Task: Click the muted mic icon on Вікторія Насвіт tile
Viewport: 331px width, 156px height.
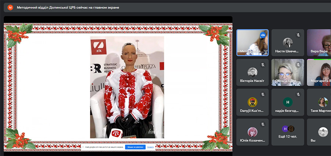Action: [263, 65]
